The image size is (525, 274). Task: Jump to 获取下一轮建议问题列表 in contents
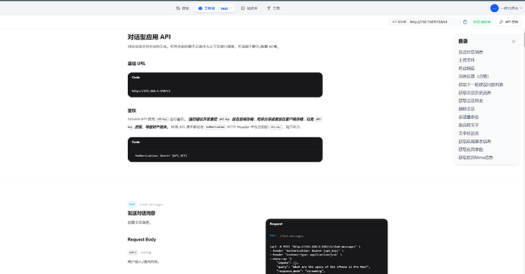click(481, 84)
